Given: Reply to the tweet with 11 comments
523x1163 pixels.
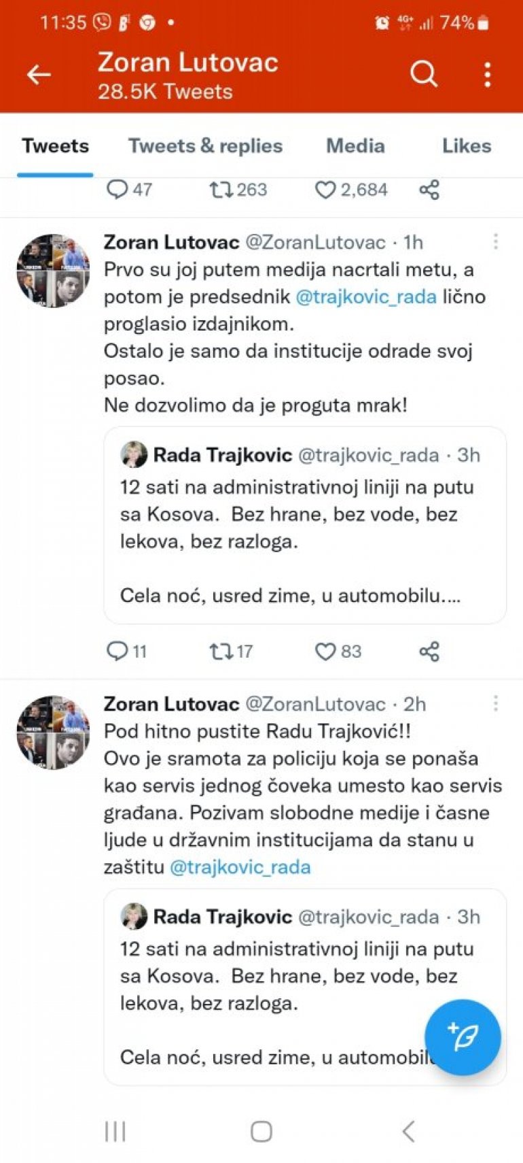Looking at the screenshot, I should click(118, 651).
